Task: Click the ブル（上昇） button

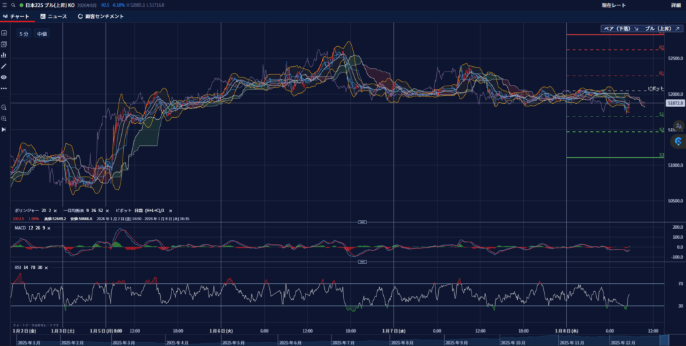Action: point(662,29)
